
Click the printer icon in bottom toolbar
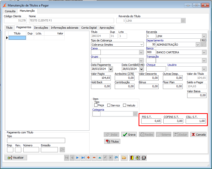coord(144,158)
